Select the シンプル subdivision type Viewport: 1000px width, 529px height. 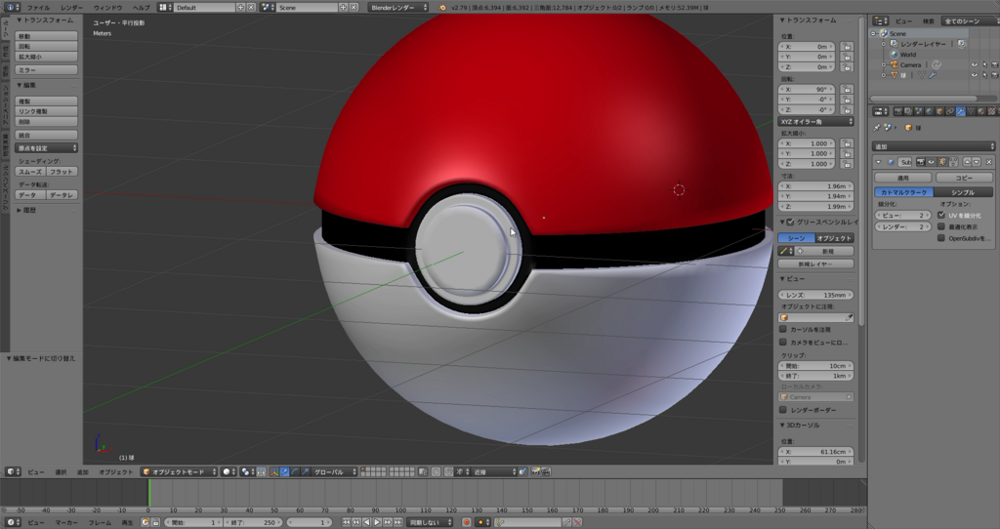click(x=963, y=192)
